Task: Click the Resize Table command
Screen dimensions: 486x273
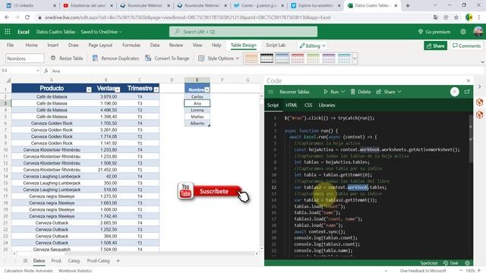Action: point(67,58)
